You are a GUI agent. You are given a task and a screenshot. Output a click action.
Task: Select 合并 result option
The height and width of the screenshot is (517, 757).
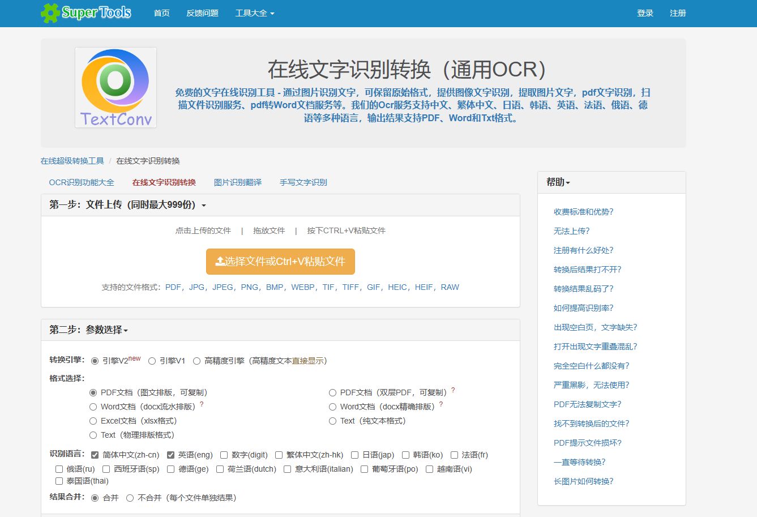[x=95, y=498]
